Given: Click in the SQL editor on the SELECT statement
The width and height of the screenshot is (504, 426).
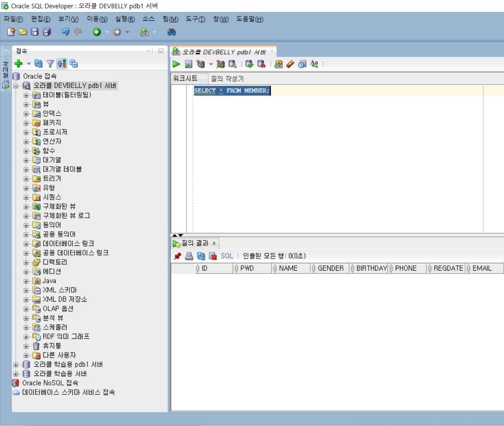Looking at the screenshot, I should point(231,90).
